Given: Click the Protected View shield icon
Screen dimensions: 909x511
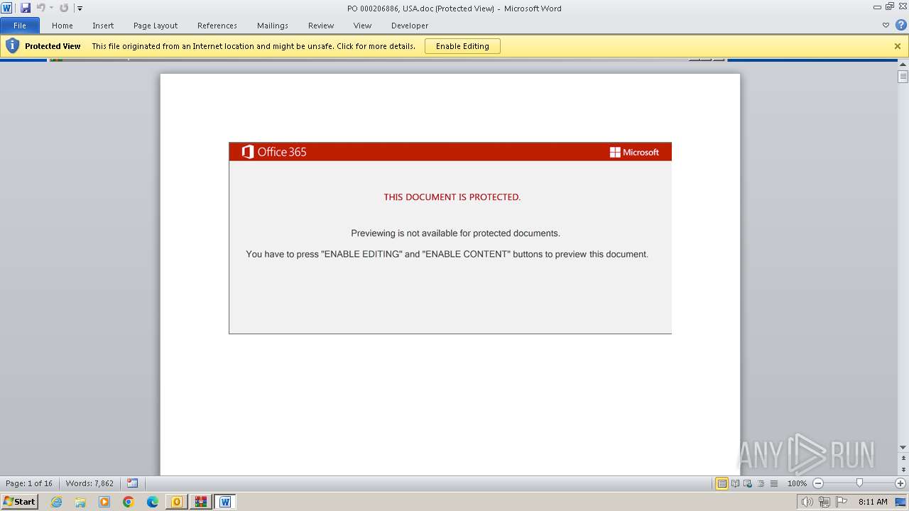Looking at the screenshot, I should [x=12, y=46].
